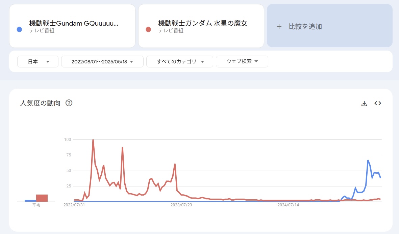
Task: Click the 2022/07/31 axis label
Action: (x=74, y=205)
